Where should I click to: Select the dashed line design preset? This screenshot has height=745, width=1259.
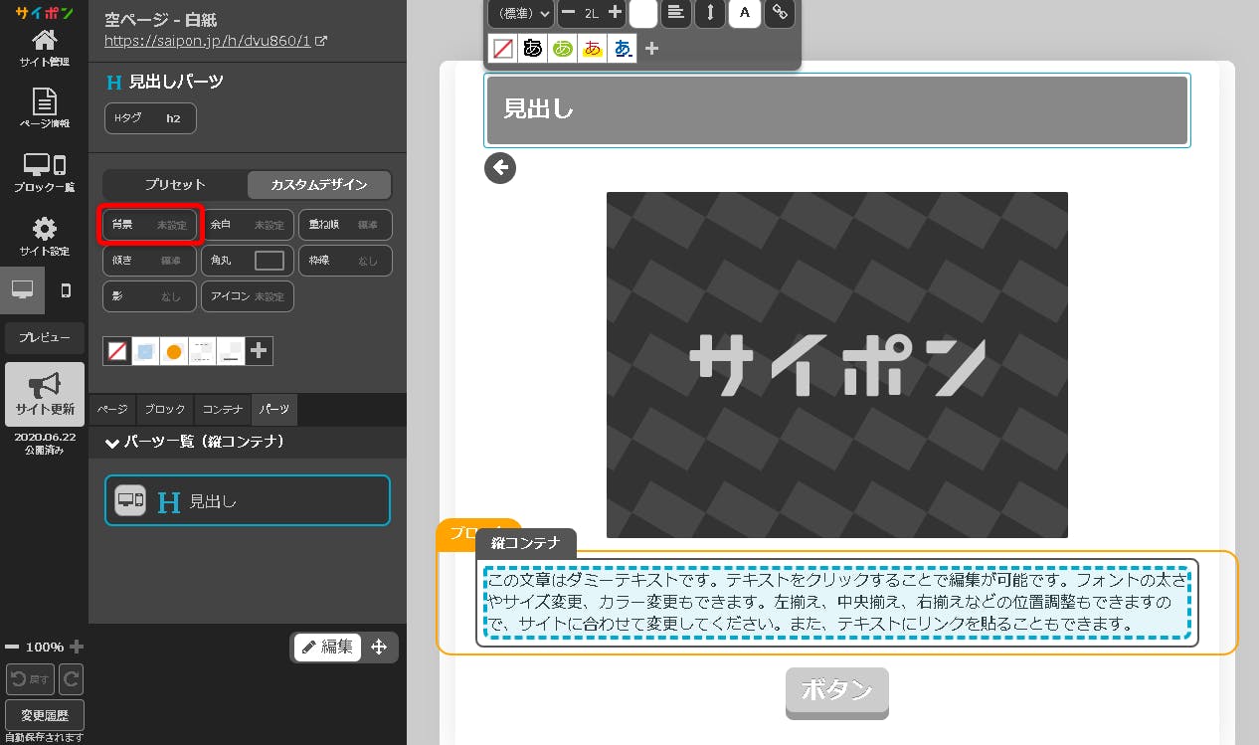tap(202, 350)
